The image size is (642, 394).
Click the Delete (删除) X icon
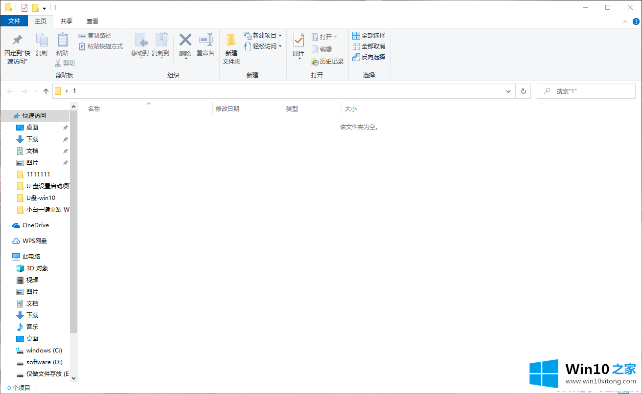pos(185,40)
